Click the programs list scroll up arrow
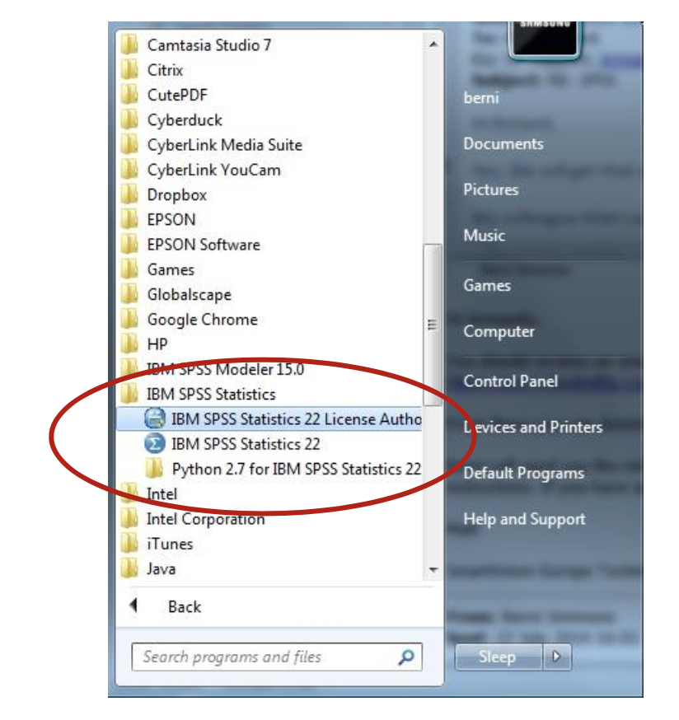Image resolution: width=679 pixels, height=720 pixels. pos(433,44)
